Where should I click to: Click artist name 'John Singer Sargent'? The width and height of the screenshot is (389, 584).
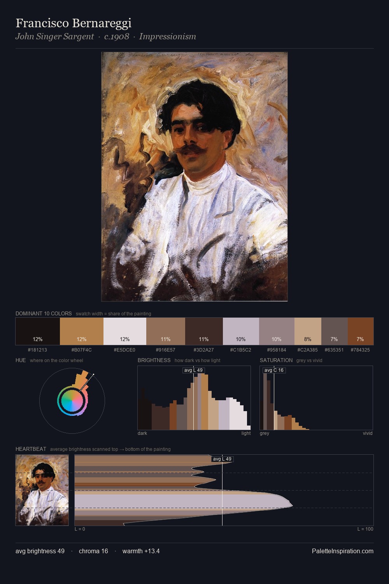(x=55, y=37)
